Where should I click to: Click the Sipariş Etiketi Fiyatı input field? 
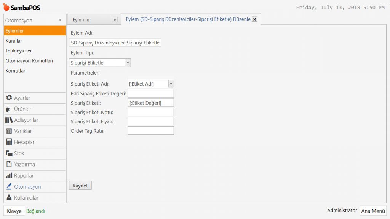[150, 121]
